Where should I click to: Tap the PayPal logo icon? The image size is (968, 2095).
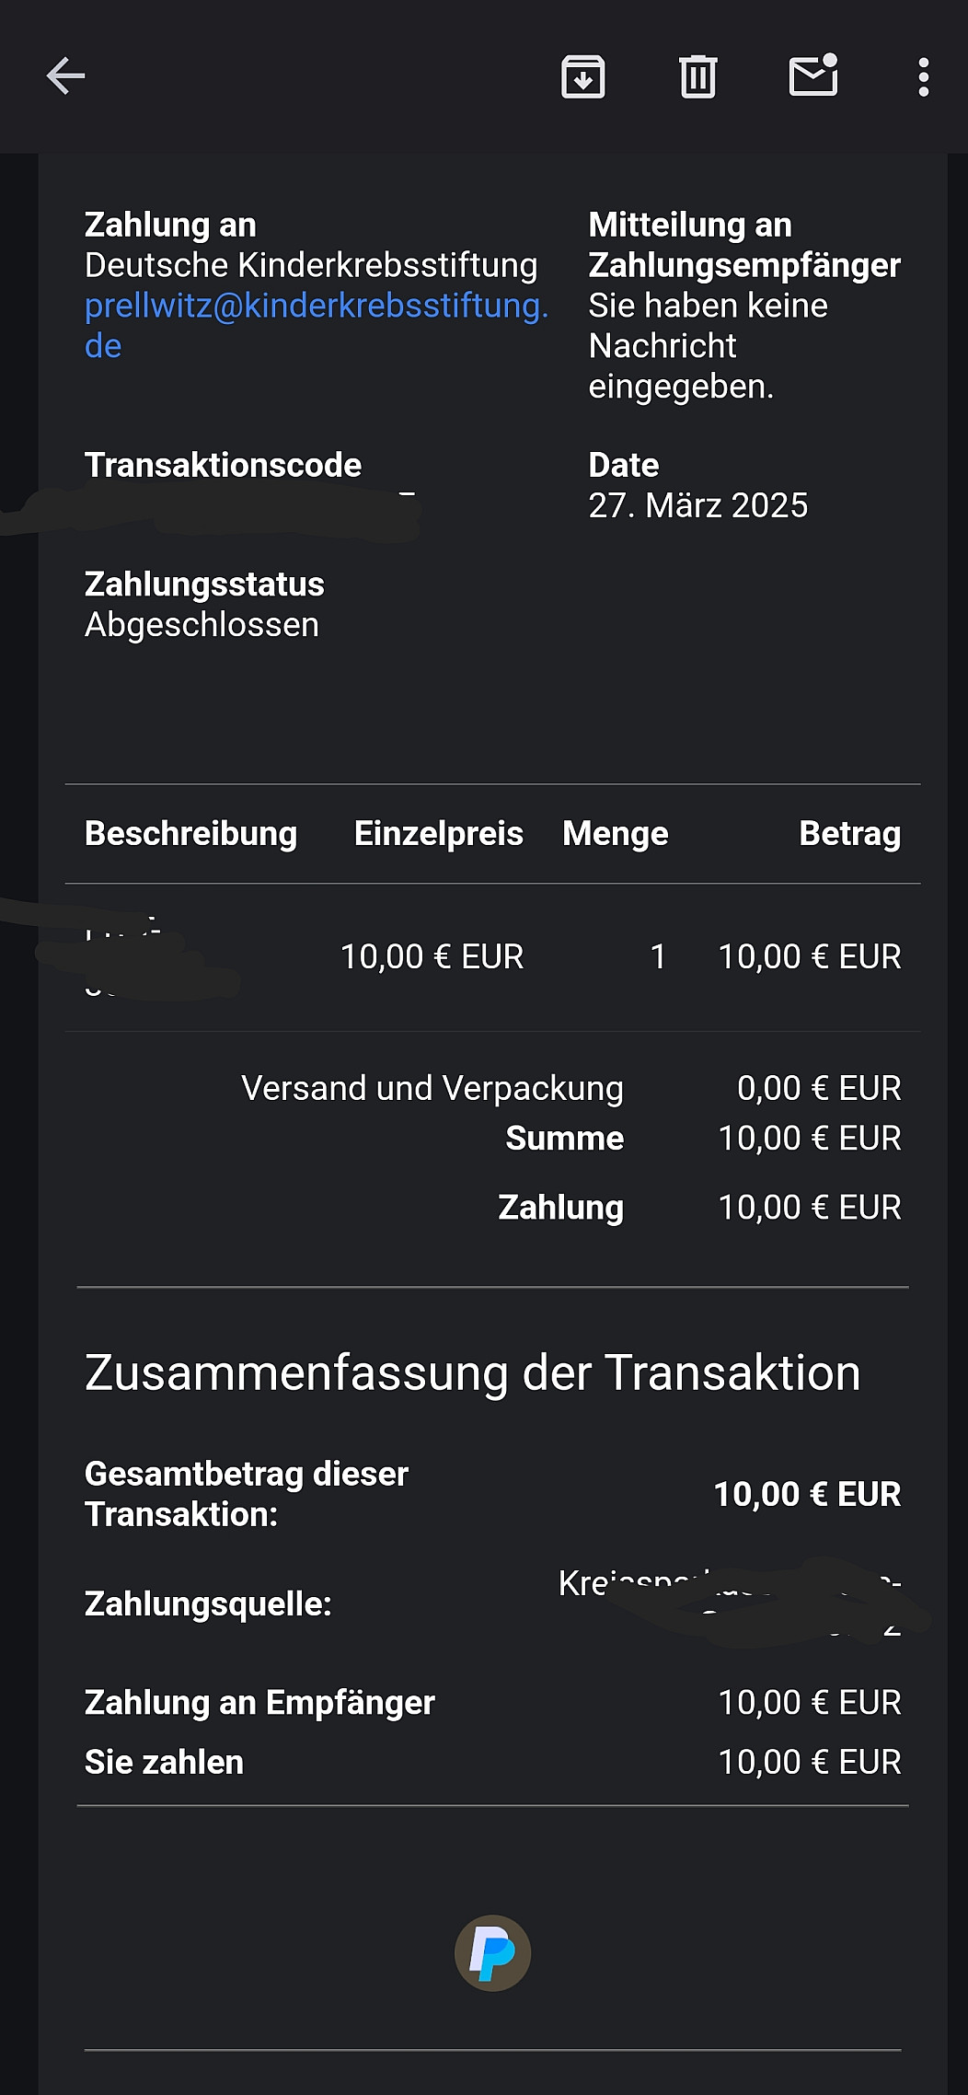492,1952
